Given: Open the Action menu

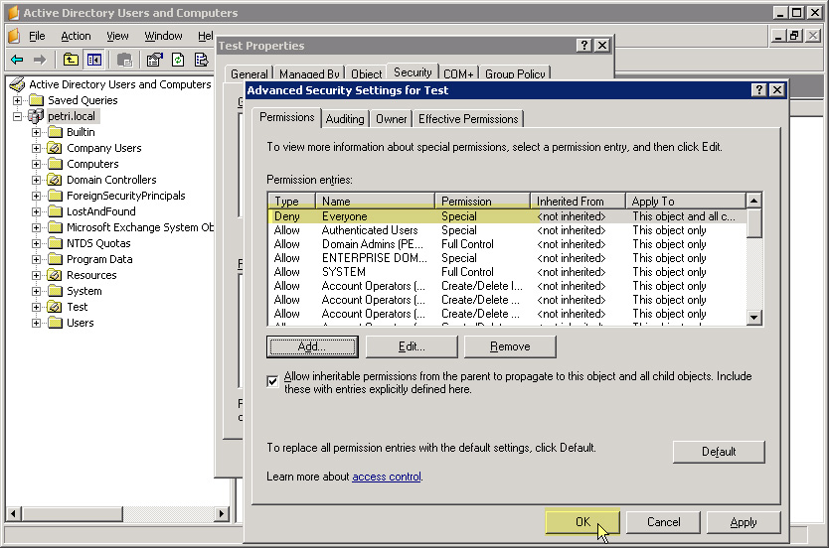Looking at the screenshot, I should tap(76, 36).
